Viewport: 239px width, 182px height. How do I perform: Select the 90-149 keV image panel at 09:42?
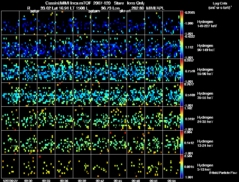[100, 47]
